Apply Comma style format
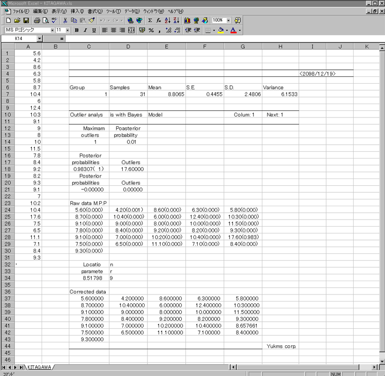This screenshot has width=385, height=376. [160, 30]
